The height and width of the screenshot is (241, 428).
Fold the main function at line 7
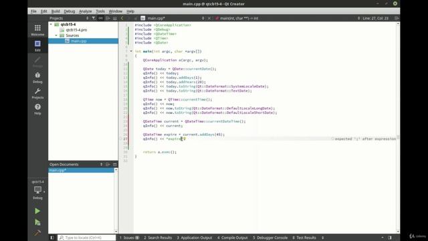[131, 52]
